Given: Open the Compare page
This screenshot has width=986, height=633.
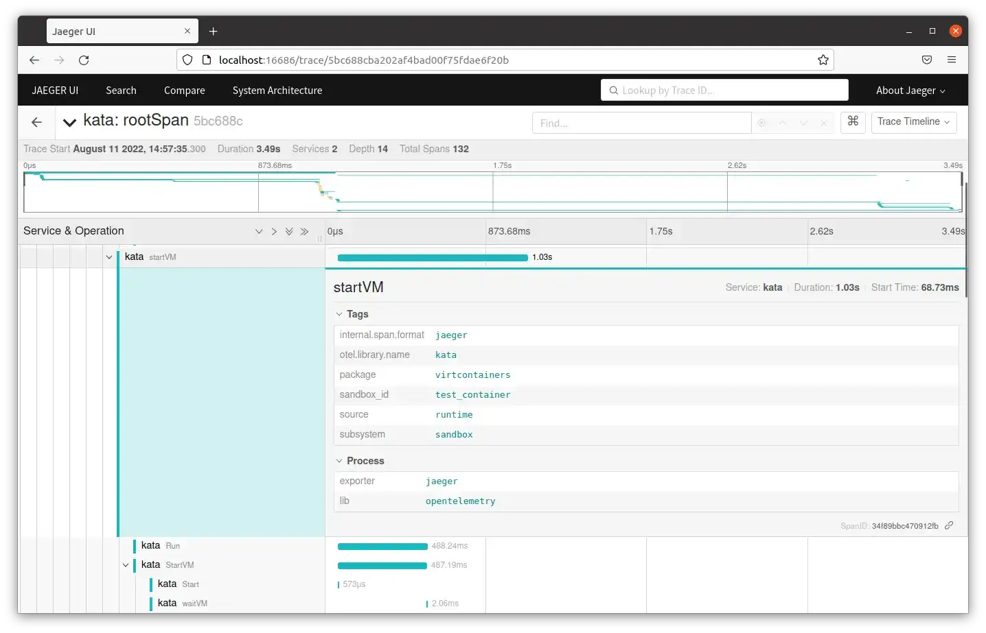Looking at the screenshot, I should [184, 91].
